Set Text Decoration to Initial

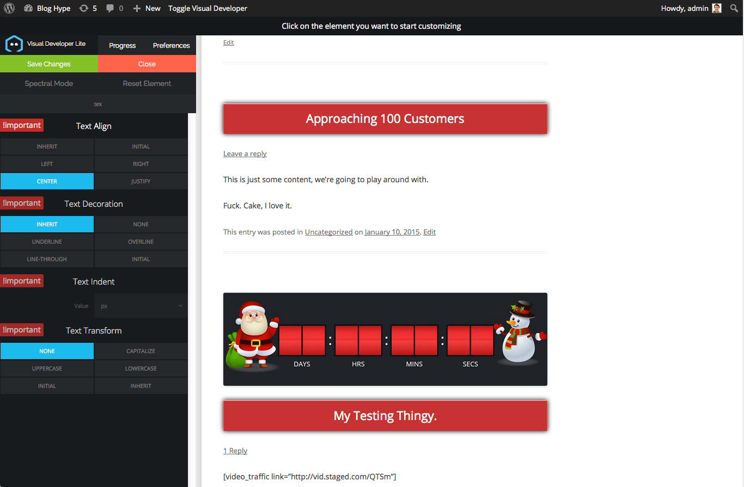point(141,259)
